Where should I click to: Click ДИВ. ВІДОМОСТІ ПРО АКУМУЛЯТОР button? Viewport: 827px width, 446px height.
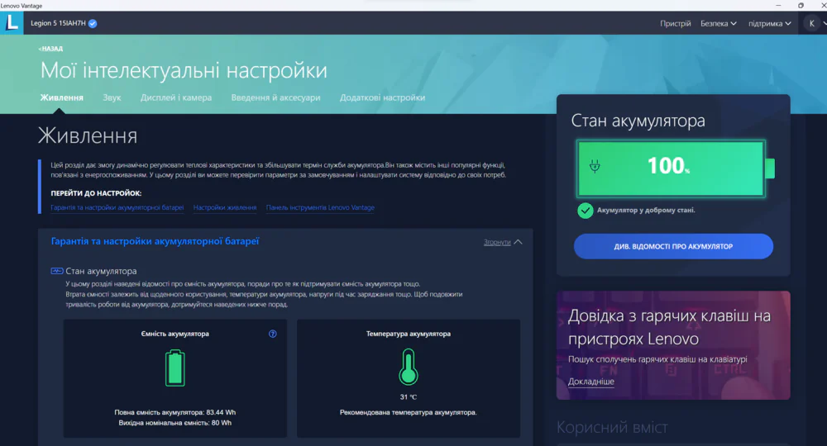pos(673,246)
